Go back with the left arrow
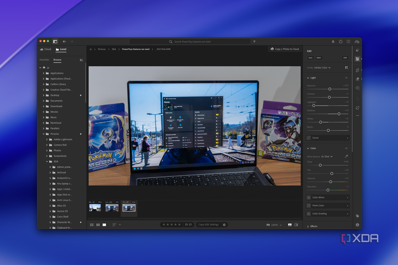The width and height of the screenshot is (398, 265). 64,41
